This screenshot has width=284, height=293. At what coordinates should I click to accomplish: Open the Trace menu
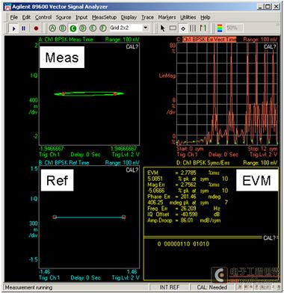point(147,17)
